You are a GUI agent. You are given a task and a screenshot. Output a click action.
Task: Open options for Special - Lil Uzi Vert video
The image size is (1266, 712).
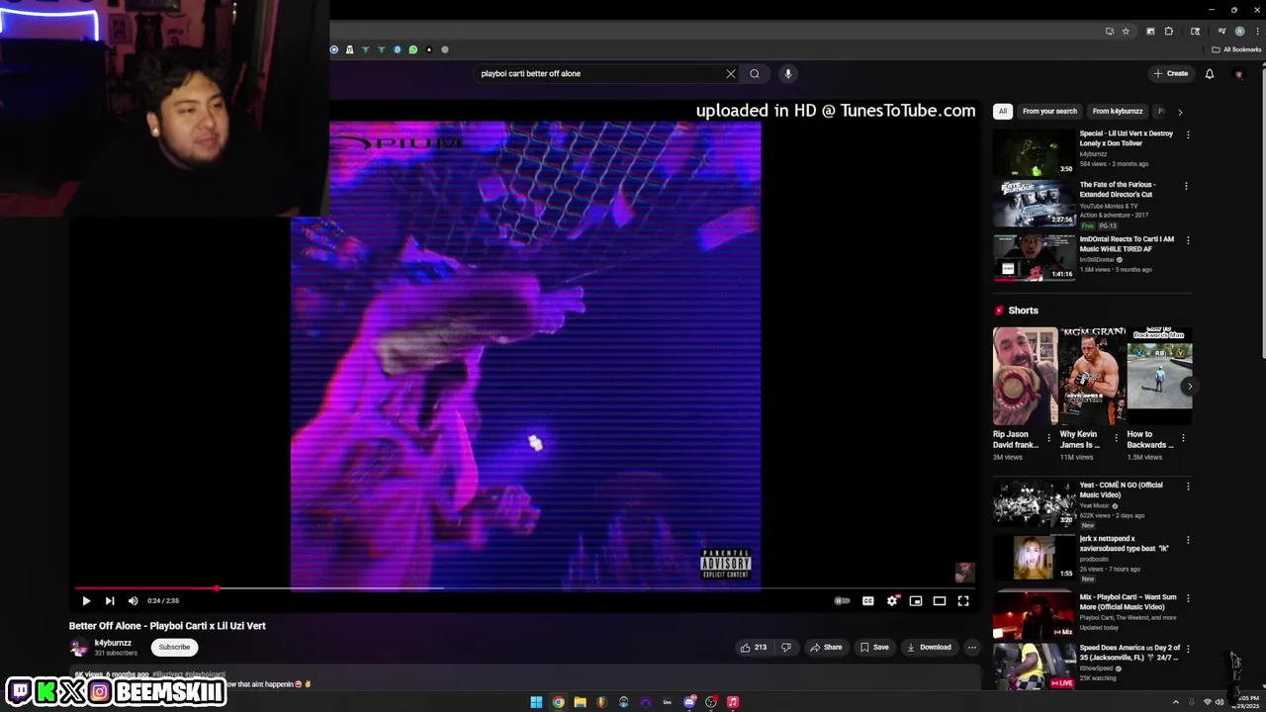1188,134
